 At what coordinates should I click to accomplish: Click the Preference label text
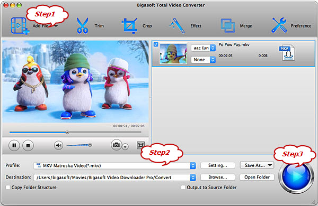coord(301,26)
